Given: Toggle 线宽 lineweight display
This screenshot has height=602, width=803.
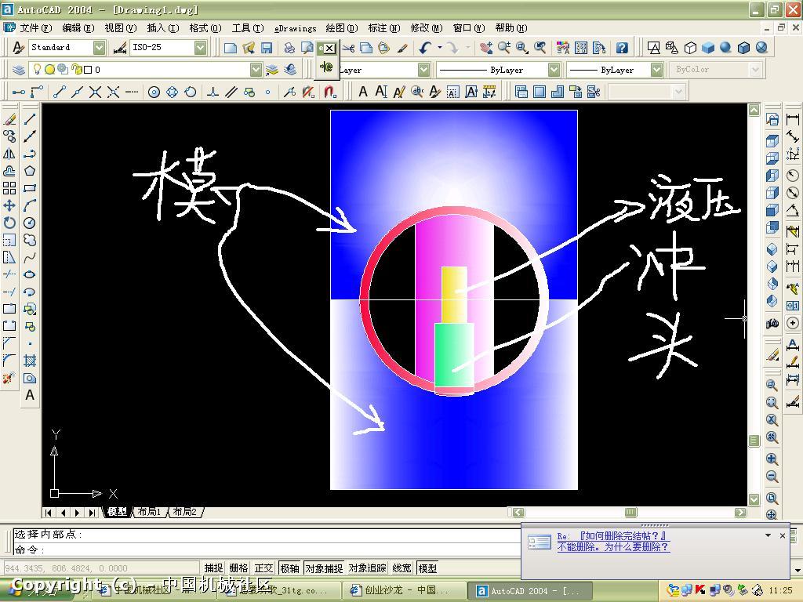Looking at the screenshot, I should (402, 568).
